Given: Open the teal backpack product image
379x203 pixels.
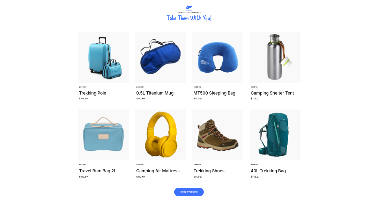Looking at the screenshot, I should click(x=275, y=135).
